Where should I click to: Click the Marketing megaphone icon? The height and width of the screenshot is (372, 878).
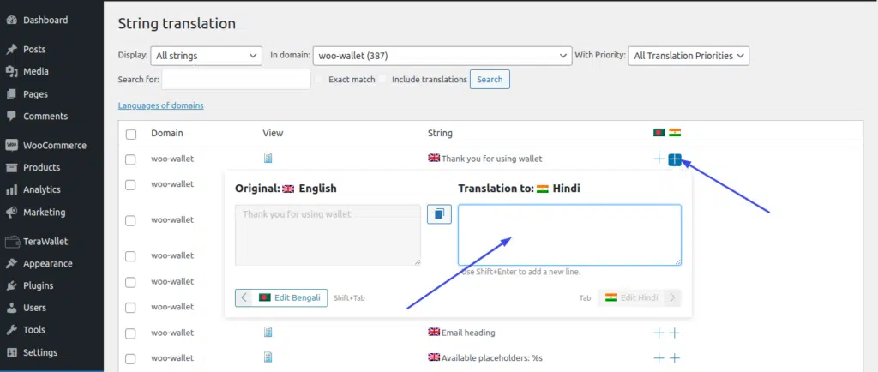point(11,213)
